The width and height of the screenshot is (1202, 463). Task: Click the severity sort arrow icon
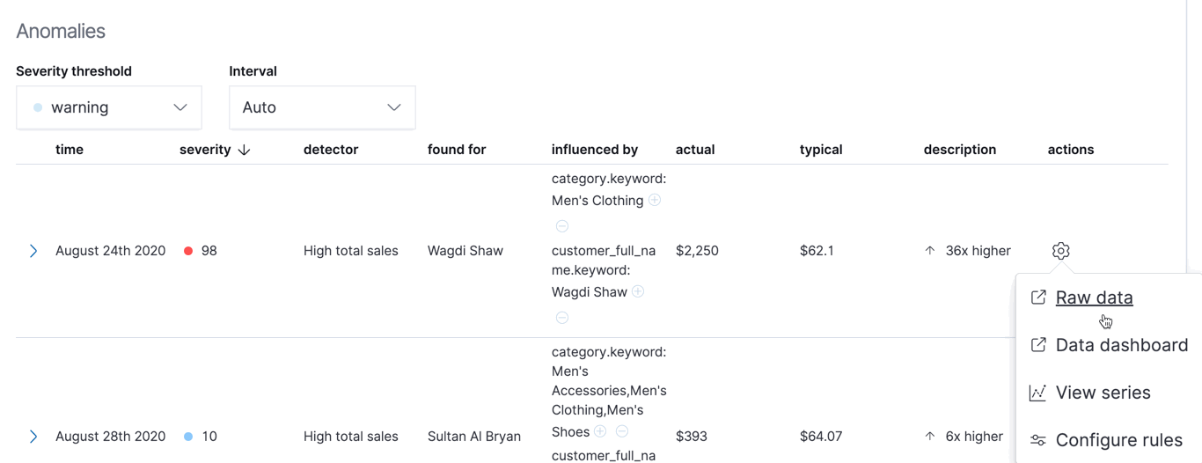coord(245,151)
